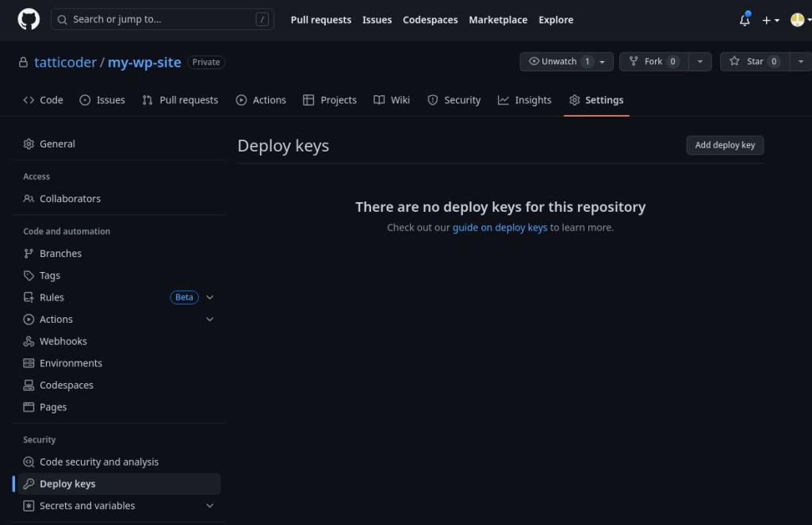812x525 pixels.
Task: Open Codespaces in top navigation
Action: [x=430, y=20]
